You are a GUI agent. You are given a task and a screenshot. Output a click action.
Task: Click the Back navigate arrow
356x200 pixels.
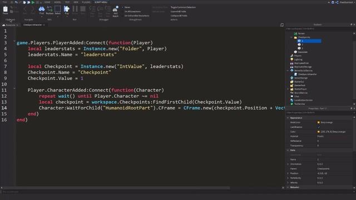tap(25, 9)
